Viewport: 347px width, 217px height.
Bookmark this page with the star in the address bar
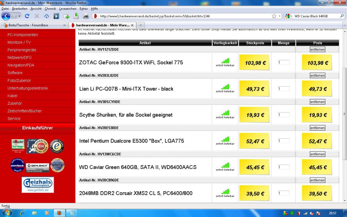[x=274, y=16]
